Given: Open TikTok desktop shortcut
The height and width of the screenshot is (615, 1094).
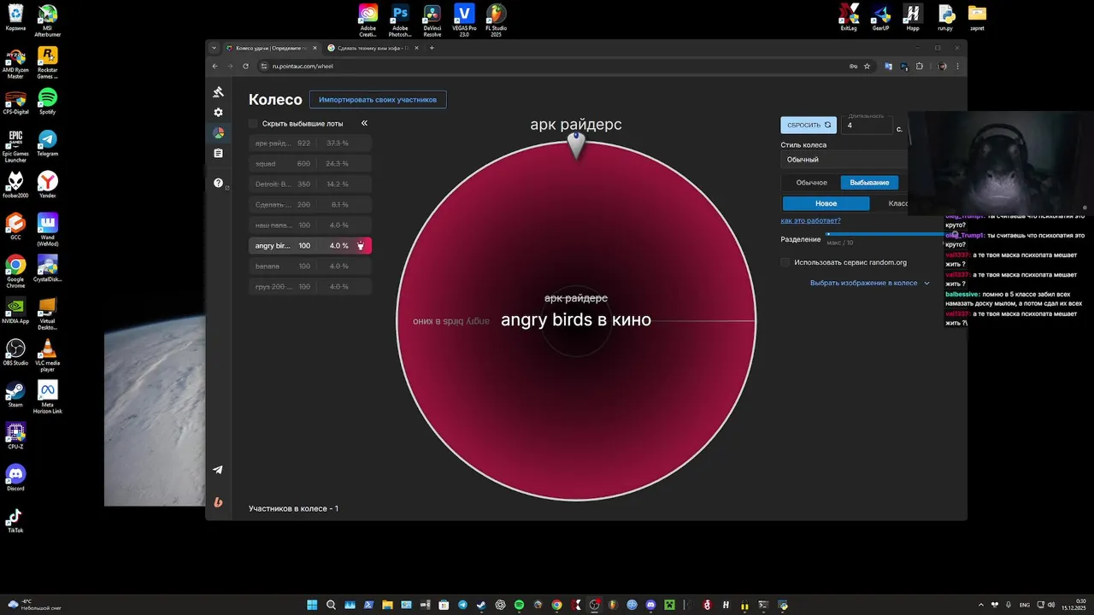Looking at the screenshot, I should pos(15,519).
